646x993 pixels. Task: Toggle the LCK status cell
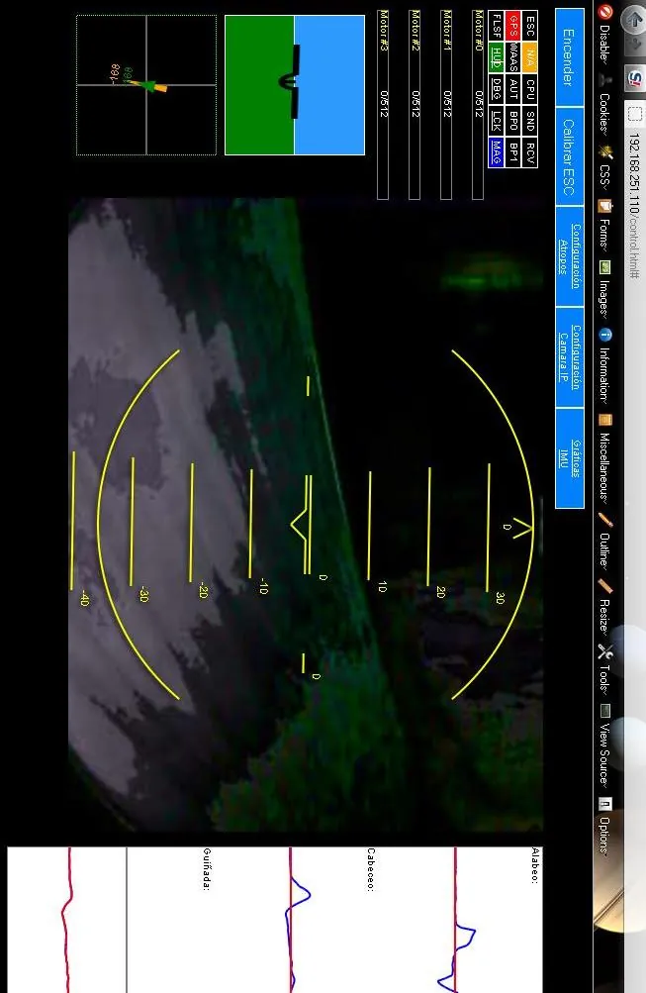tap(497, 121)
